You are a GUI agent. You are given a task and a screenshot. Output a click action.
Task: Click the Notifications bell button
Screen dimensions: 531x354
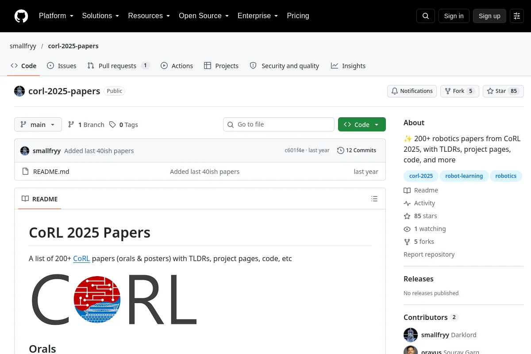click(412, 91)
